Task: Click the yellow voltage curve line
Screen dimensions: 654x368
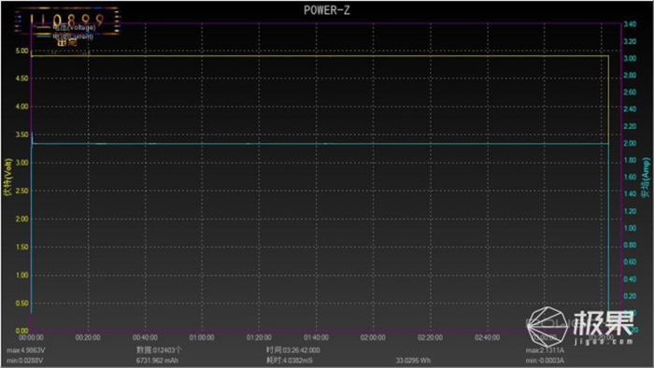Action: pos(320,56)
